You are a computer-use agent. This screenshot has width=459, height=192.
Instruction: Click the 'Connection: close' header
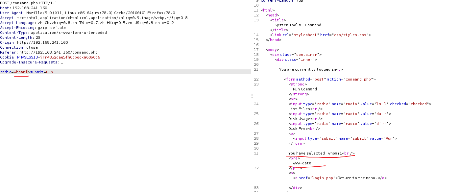[x=19, y=47]
